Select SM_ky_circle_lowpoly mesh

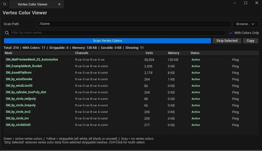[21, 105]
